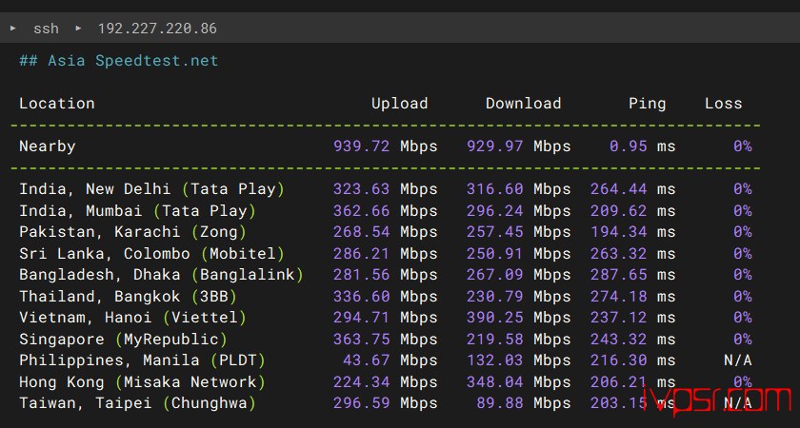
Task: Select Nearby upload value 939.72
Action: click(361, 146)
